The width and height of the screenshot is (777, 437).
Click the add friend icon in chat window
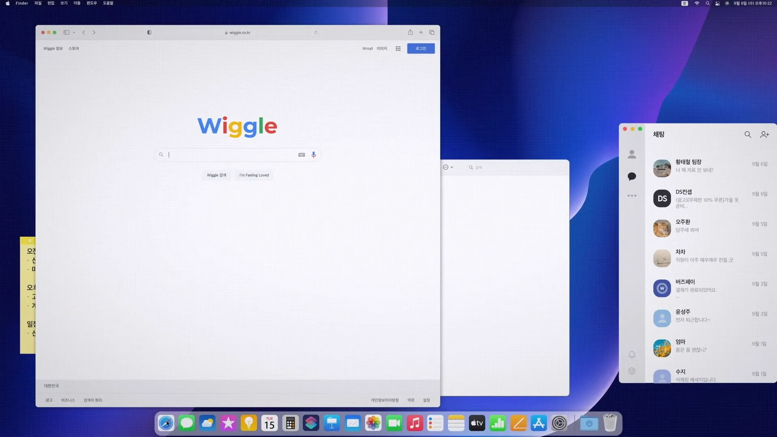tap(764, 134)
